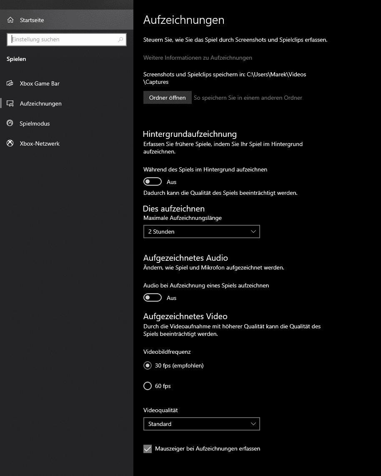Click the search magnifier icon

pyautogui.click(x=121, y=40)
